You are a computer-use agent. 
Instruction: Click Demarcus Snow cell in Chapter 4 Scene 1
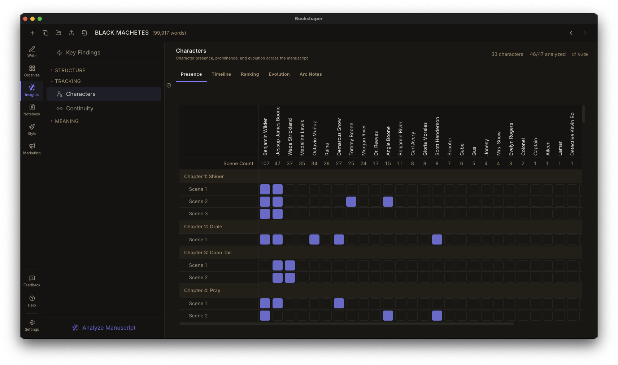coord(339,303)
